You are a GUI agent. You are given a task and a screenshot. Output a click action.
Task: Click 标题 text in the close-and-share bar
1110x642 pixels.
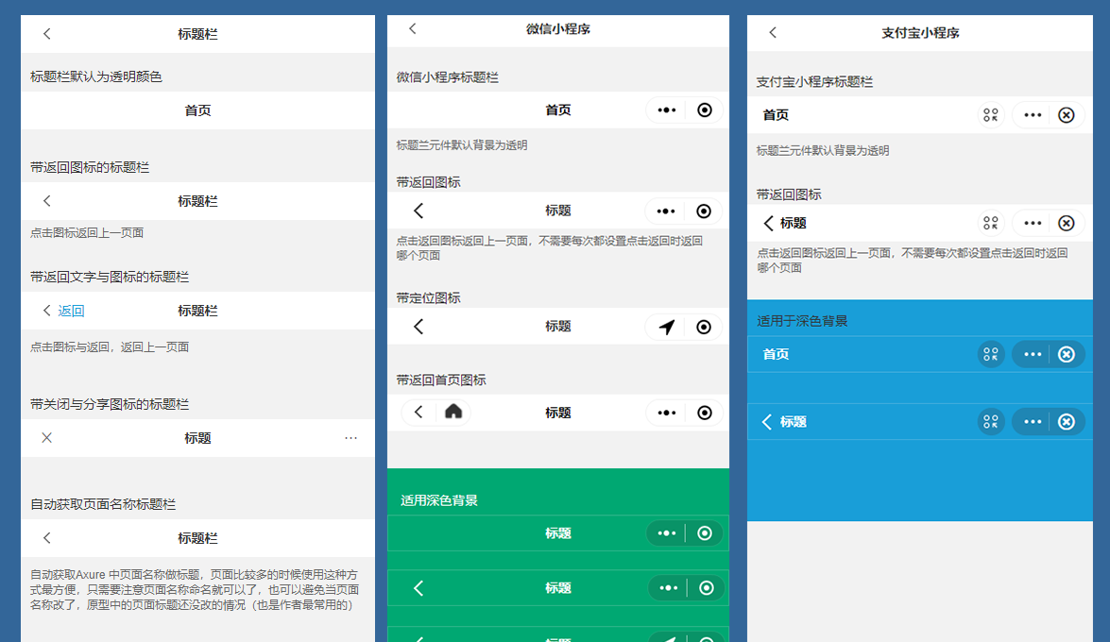point(197,438)
